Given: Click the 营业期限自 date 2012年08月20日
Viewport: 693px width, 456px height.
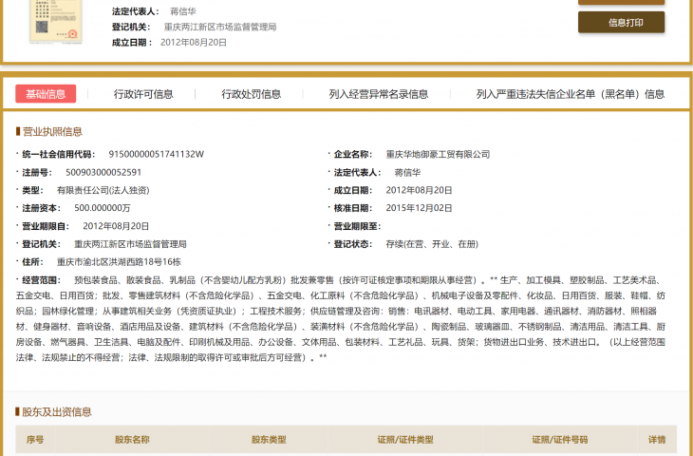Looking at the screenshot, I should [x=116, y=226].
